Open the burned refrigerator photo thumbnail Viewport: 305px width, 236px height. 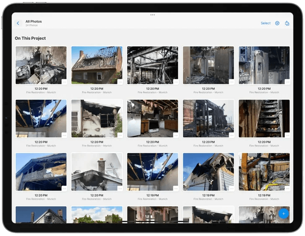[264, 65]
